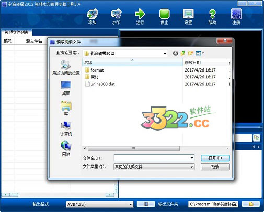Click the 打开 (Open) button
Screen dimensions: 264x212
click(215, 158)
